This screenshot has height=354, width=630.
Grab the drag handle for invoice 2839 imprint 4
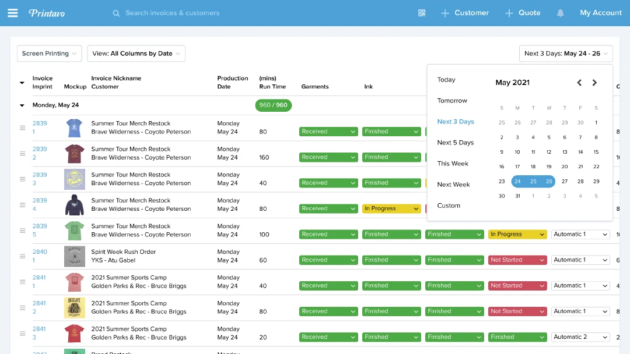23,205
